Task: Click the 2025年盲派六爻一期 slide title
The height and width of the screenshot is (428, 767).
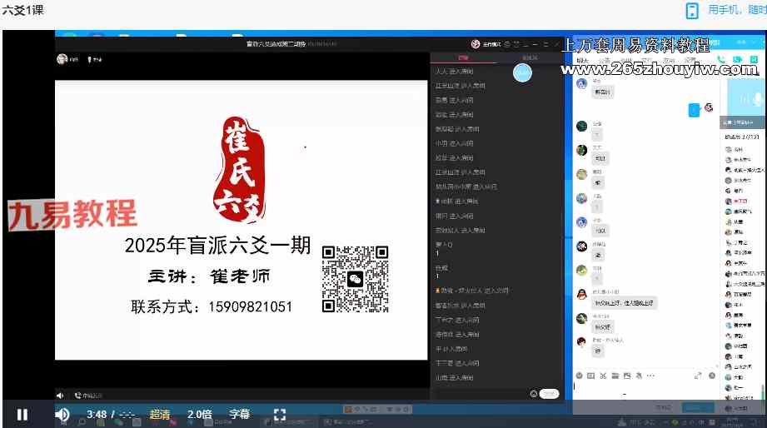Action: (217, 246)
